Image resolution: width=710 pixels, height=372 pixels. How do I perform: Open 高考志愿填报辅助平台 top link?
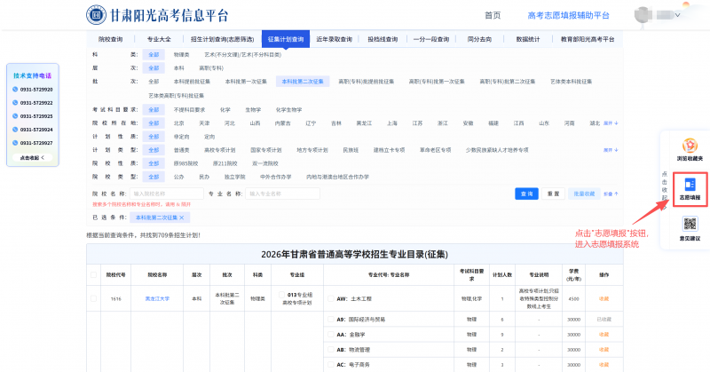coord(568,15)
